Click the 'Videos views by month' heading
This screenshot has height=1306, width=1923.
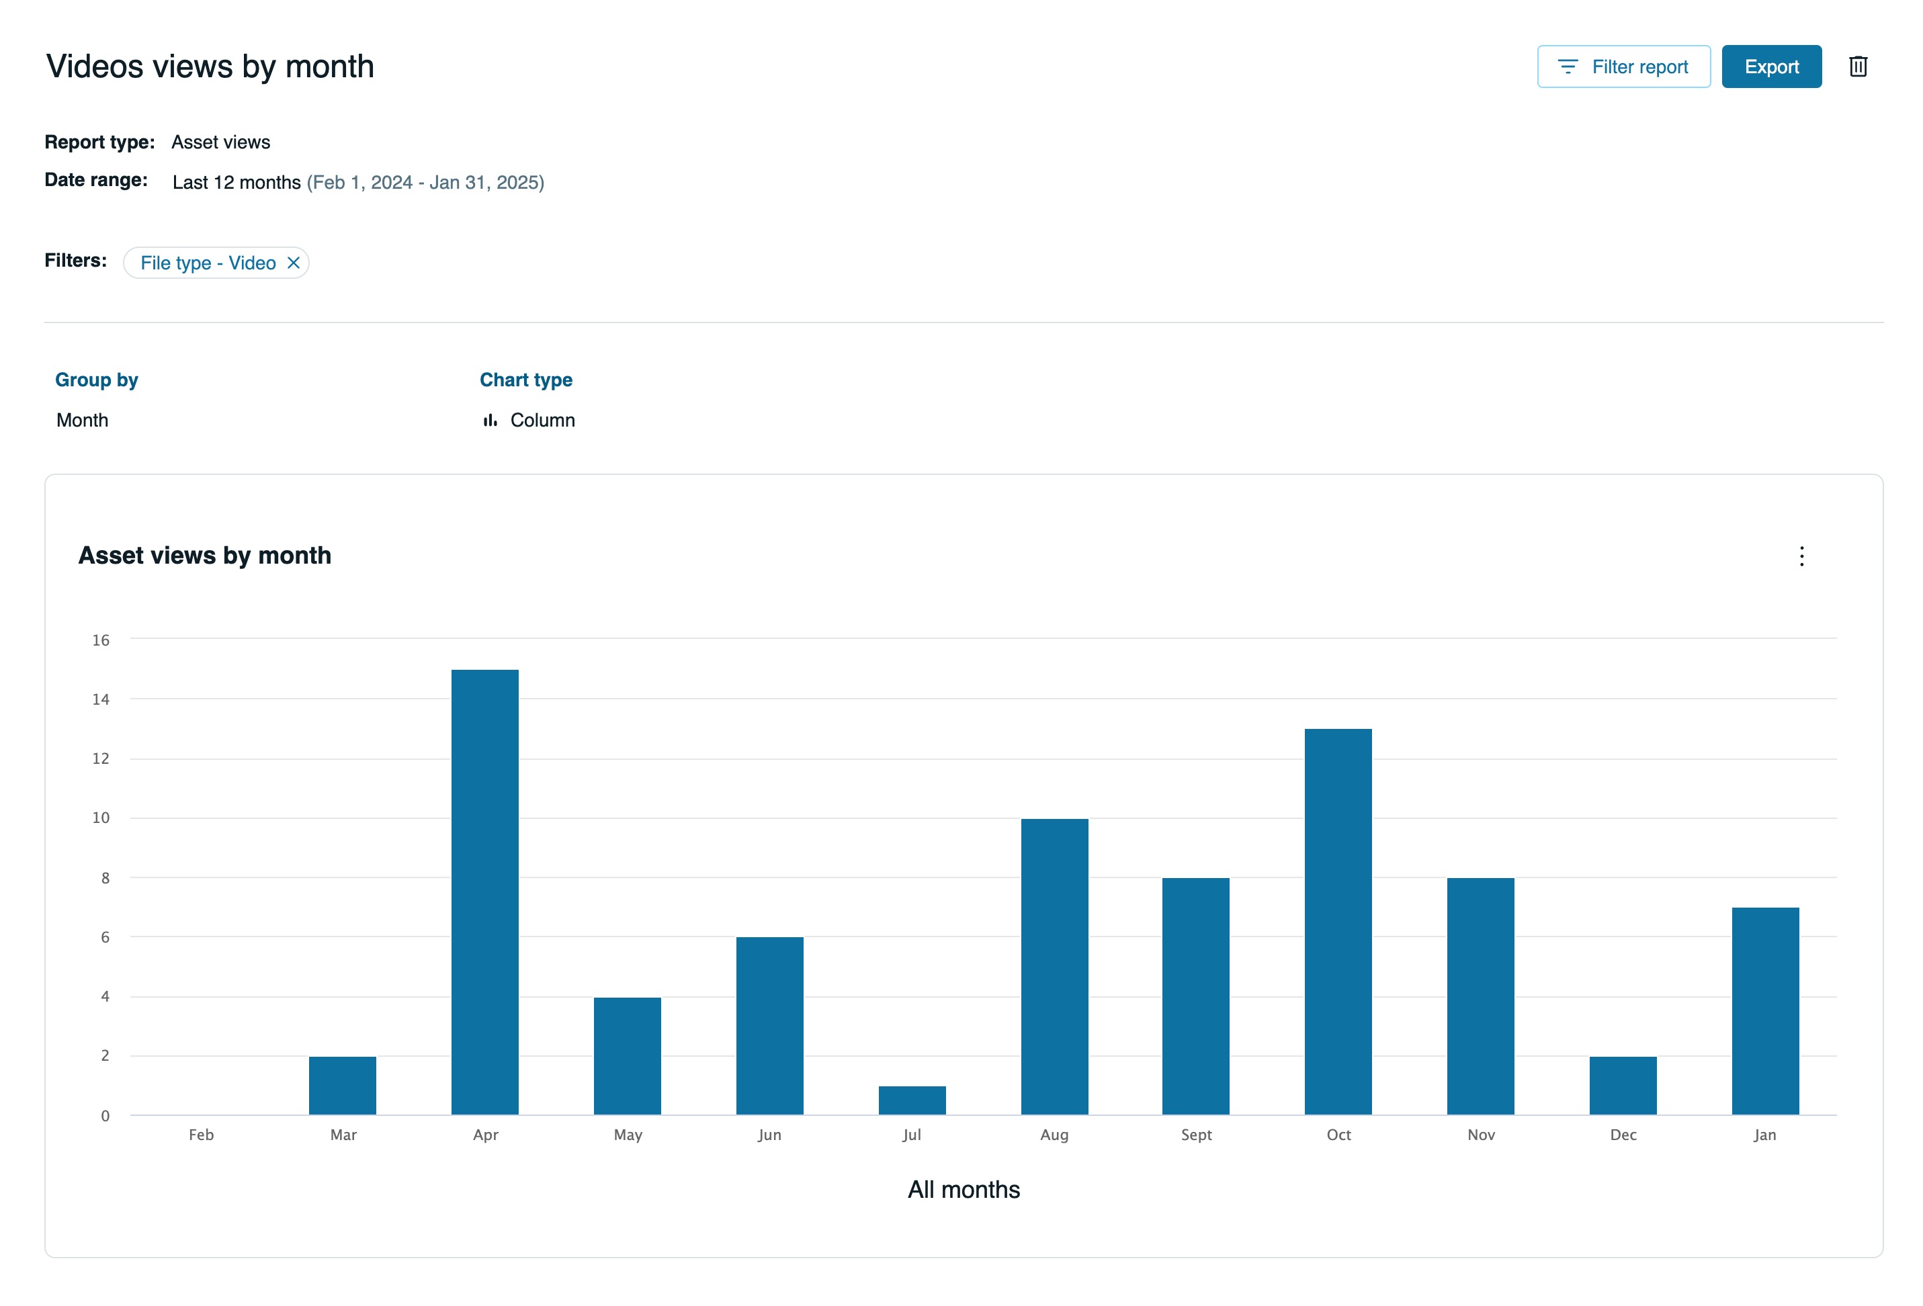coord(210,66)
